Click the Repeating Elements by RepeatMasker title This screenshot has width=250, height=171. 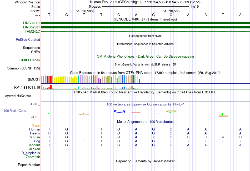click(x=146, y=161)
